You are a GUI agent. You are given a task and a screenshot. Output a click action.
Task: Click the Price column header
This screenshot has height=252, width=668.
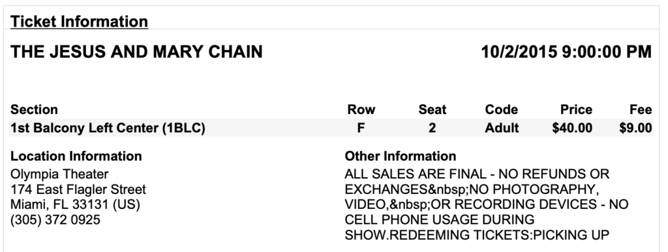[576, 109]
